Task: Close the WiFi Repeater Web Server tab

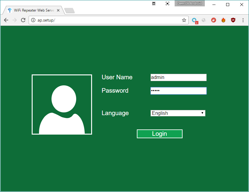Action: pyautogui.click(x=58, y=10)
